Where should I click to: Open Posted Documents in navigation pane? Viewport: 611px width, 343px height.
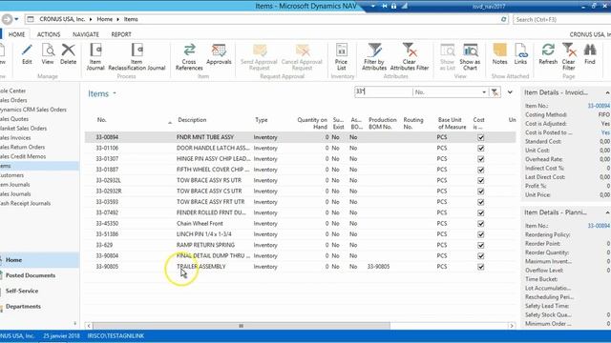point(31,275)
